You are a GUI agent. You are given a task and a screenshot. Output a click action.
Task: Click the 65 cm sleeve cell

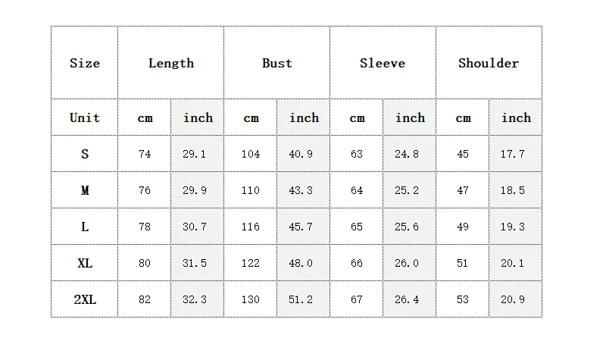click(x=356, y=227)
